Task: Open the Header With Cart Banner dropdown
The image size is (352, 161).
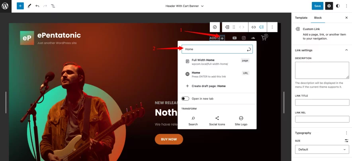Action: [x=184, y=6]
